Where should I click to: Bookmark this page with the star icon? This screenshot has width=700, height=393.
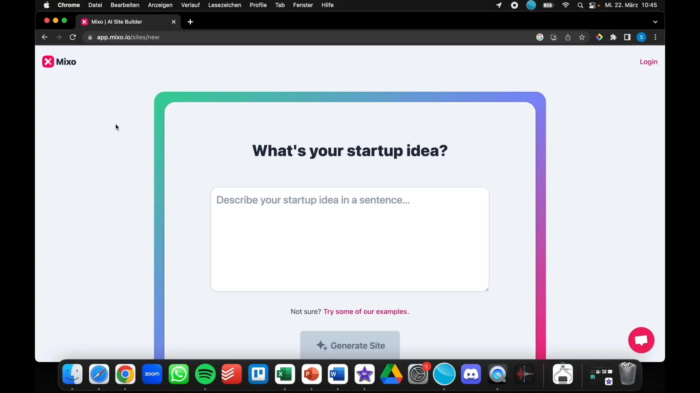coord(582,37)
